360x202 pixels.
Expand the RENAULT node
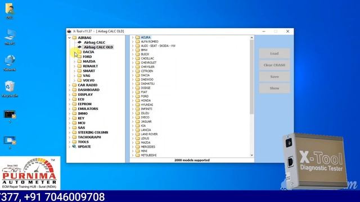click(74, 66)
